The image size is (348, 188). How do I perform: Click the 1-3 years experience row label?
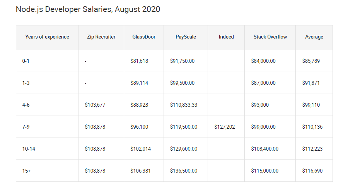pyautogui.click(x=26, y=83)
